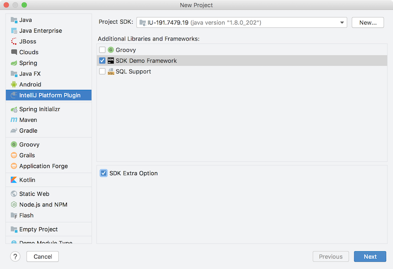Viewport: 393px width, 269px height.
Task: Choose Node.js and NPM entry
Action: pos(49,204)
